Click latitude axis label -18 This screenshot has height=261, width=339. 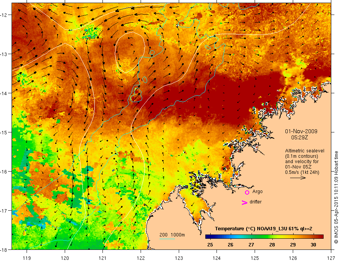pos(4,249)
